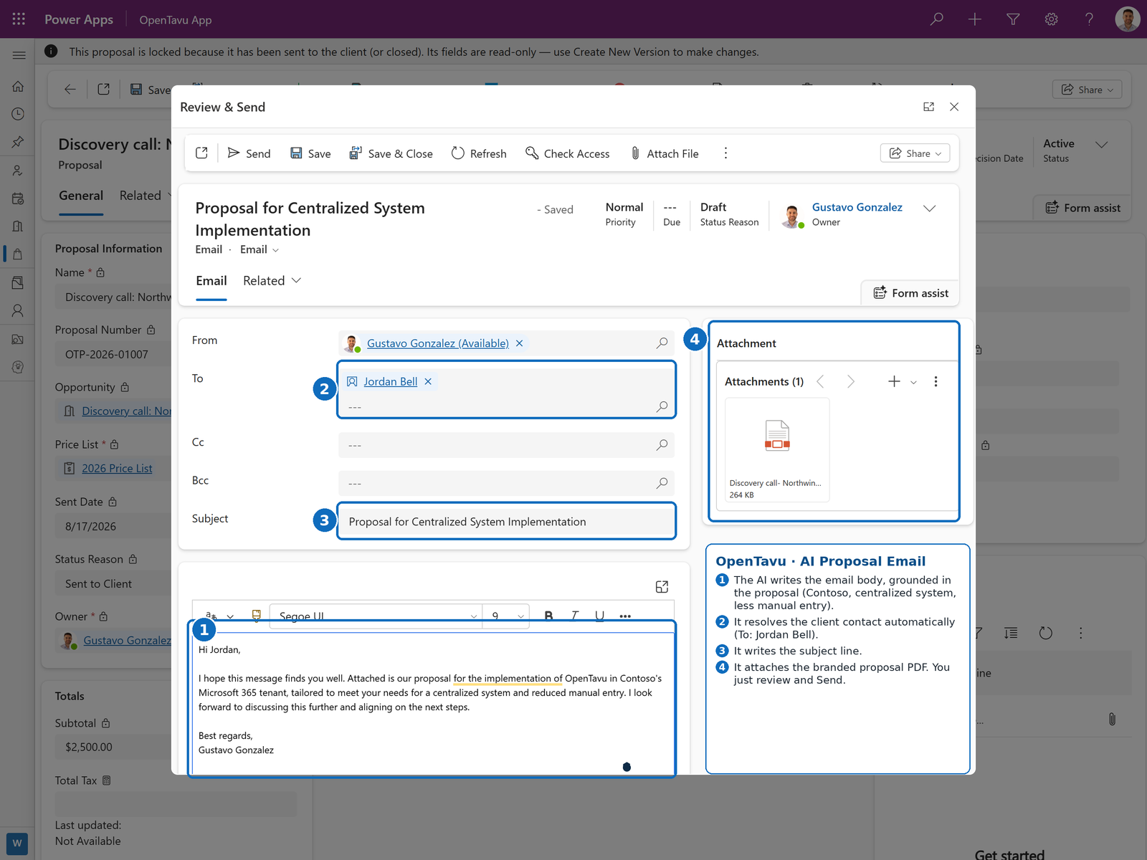Viewport: 1147px width, 860px height.
Task: Click Form assist in the email dialog
Action: point(910,293)
